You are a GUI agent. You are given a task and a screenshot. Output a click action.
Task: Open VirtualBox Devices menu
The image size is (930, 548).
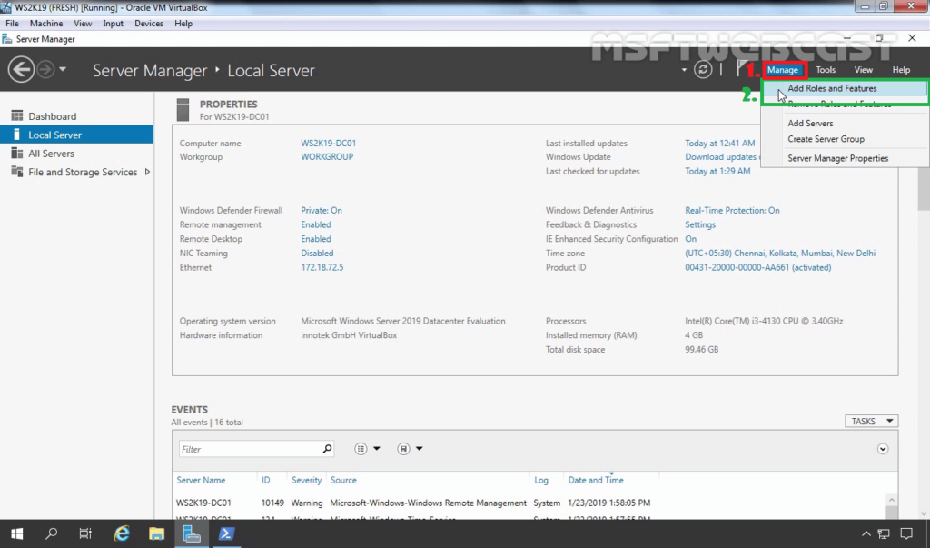(148, 23)
